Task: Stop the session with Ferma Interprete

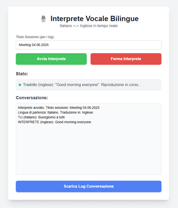Action: 126,59
